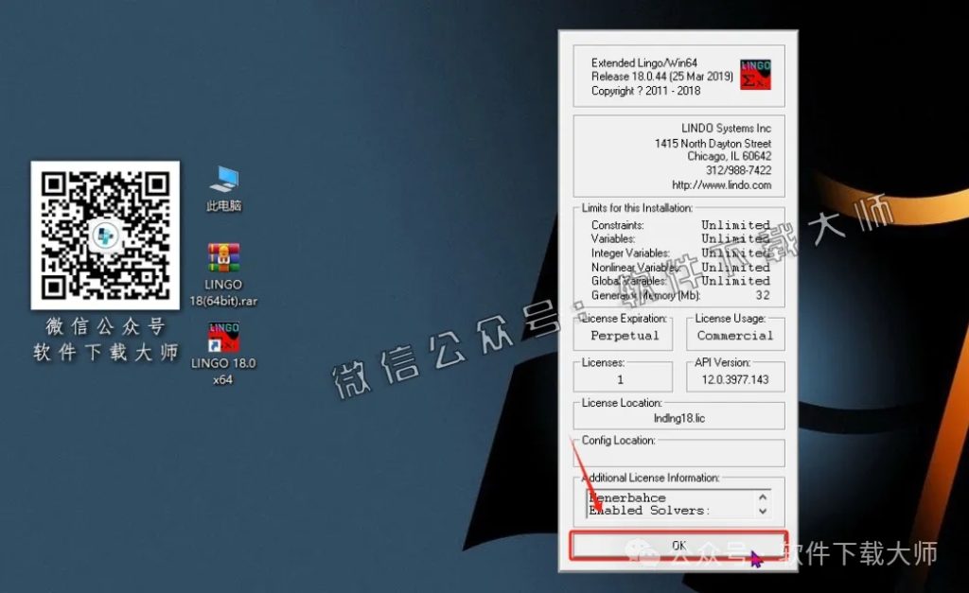Click the Generator Memory value 32

(762, 295)
